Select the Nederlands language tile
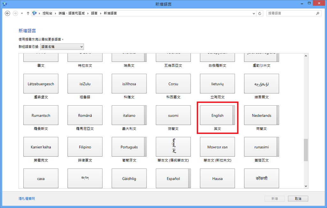327x208 pixels. 262,115
